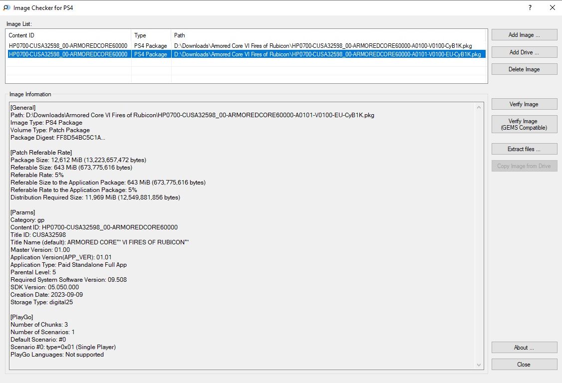Start the standard Verify Image check

pos(524,104)
